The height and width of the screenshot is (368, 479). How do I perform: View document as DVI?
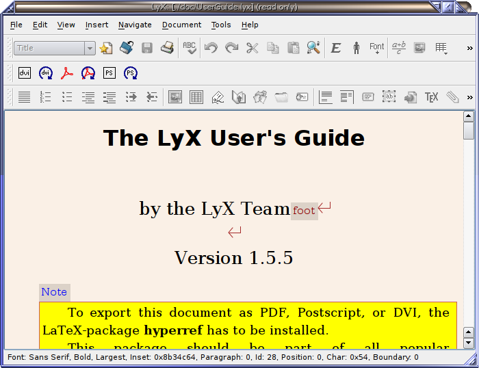click(25, 73)
